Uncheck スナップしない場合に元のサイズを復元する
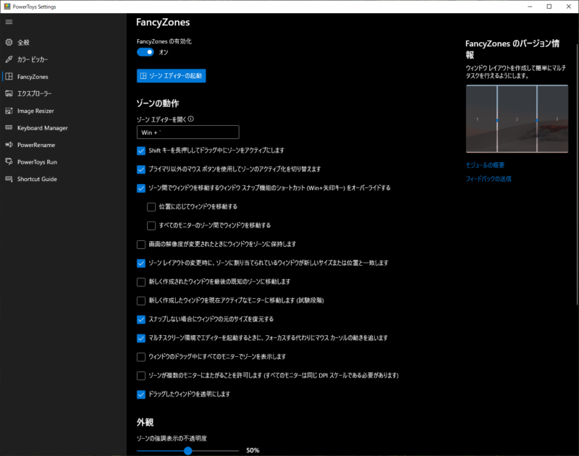The image size is (579, 456). [x=141, y=319]
